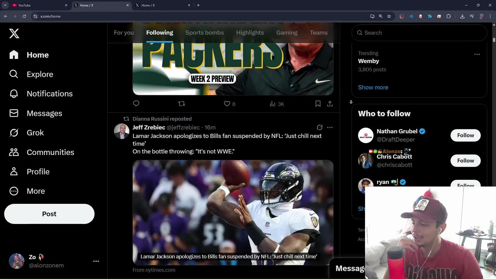Open Grok from the sidebar

click(26, 133)
